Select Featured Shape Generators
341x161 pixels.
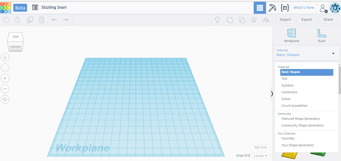tap(301, 119)
